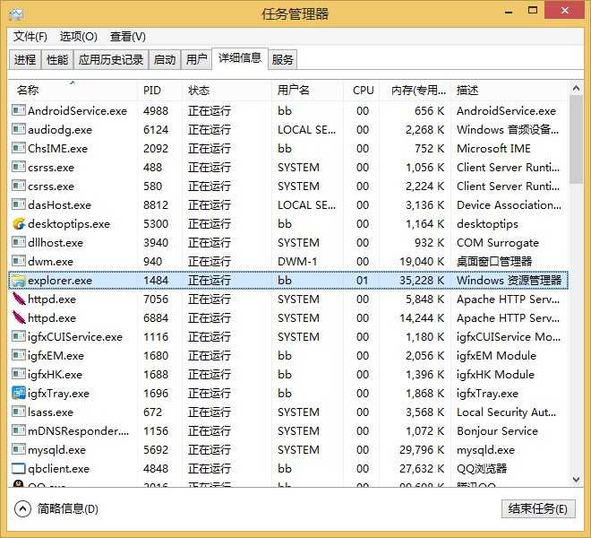Click description 桌面窗口管理器
The width and height of the screenshot is (591, 538).
[x=494, y=261]
